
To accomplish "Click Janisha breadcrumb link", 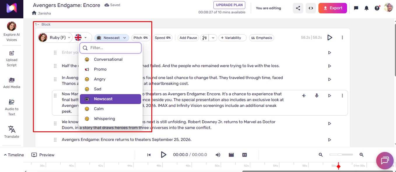I will pos(44,13).
